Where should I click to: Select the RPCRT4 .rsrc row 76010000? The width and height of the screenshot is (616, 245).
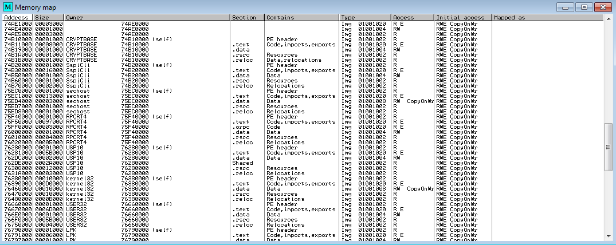(303, 137)
